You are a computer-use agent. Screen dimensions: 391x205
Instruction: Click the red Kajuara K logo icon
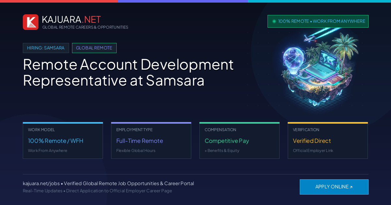pos(31,22)
